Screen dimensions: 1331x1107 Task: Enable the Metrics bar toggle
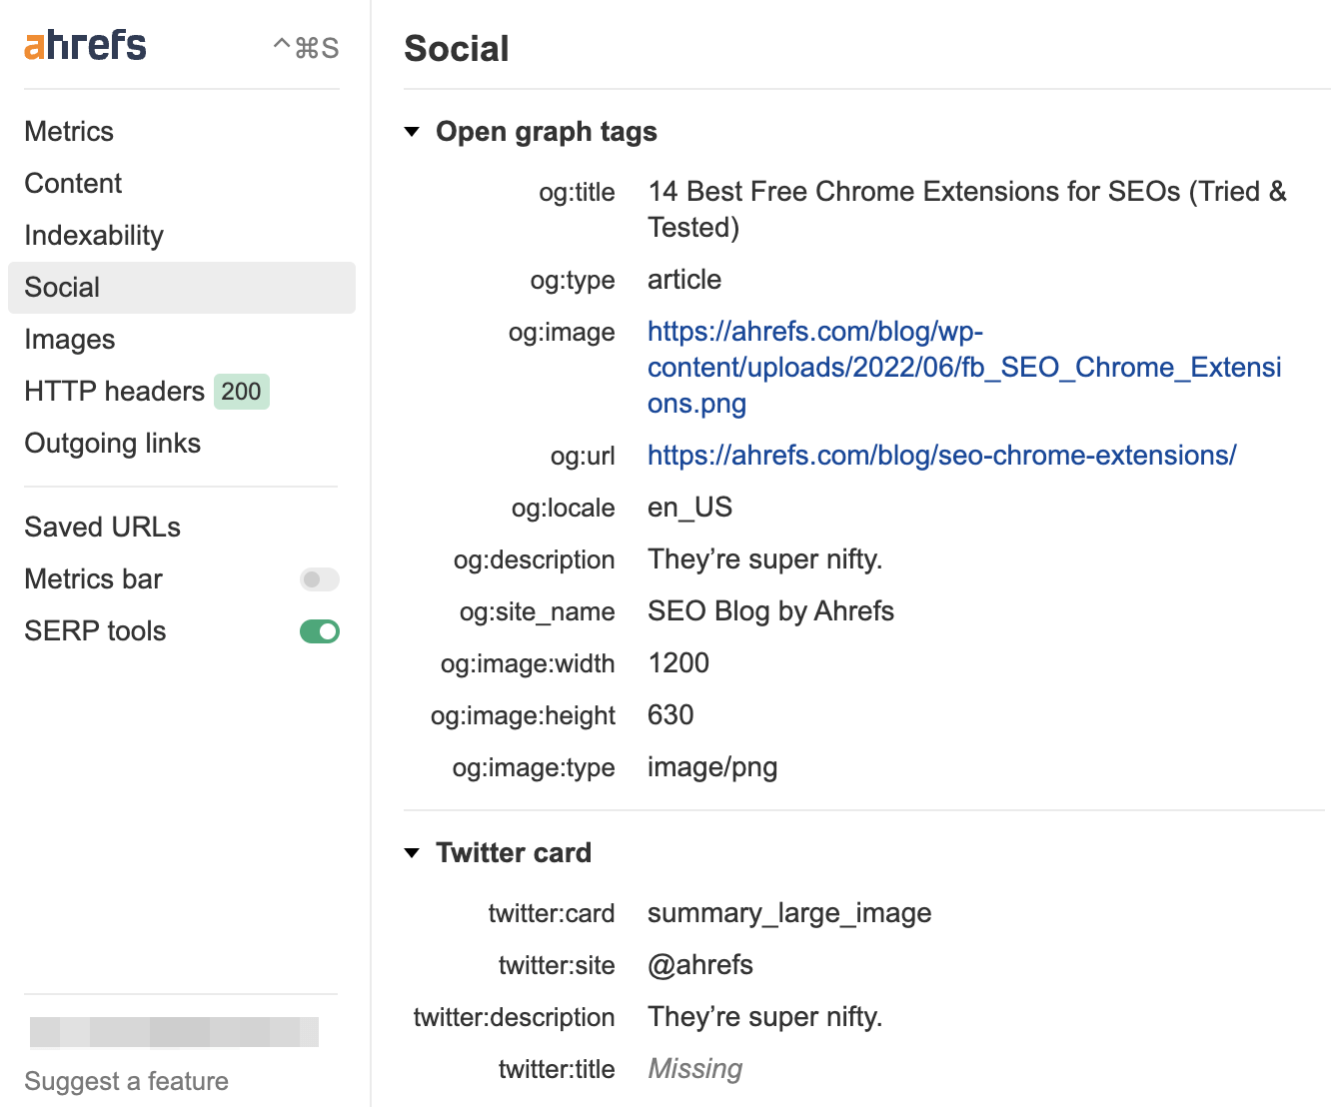(319, 578)
